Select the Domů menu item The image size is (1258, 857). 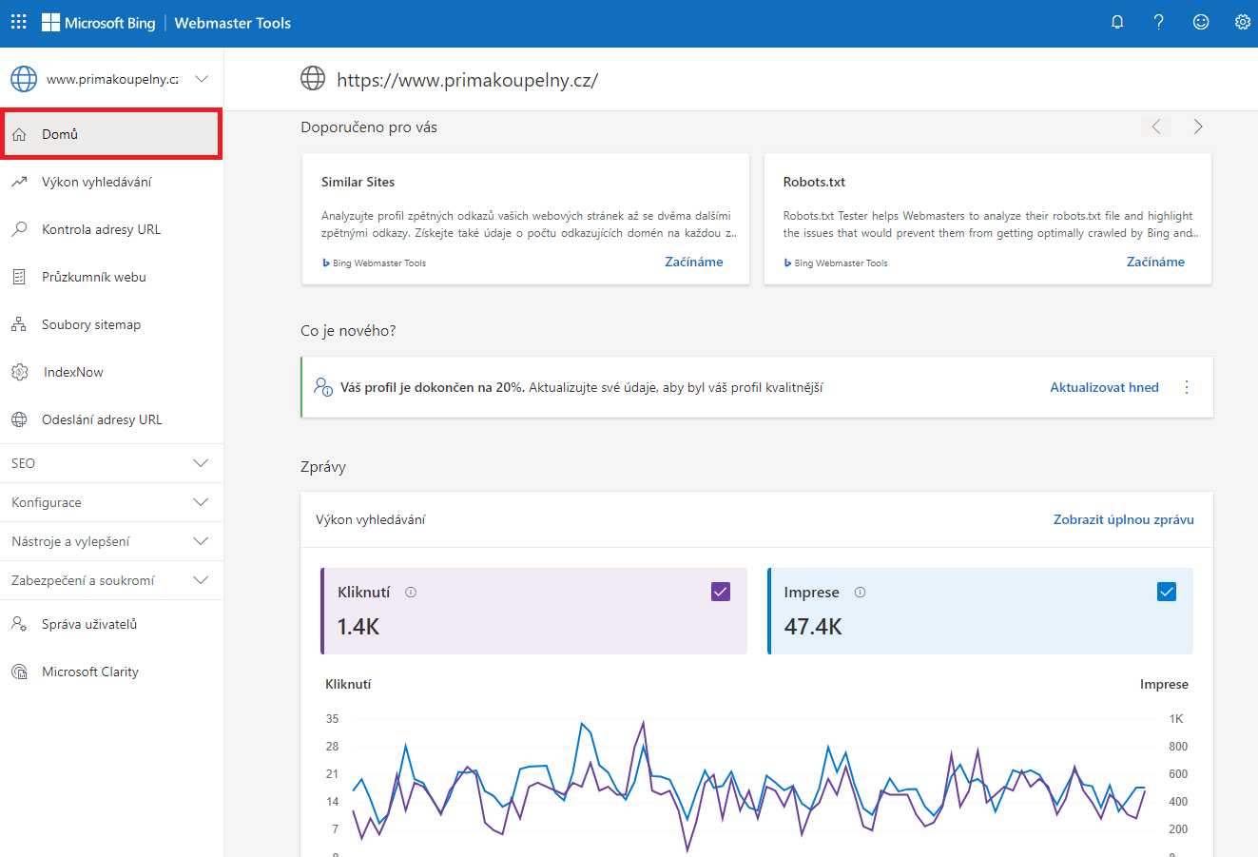[111, 134]
